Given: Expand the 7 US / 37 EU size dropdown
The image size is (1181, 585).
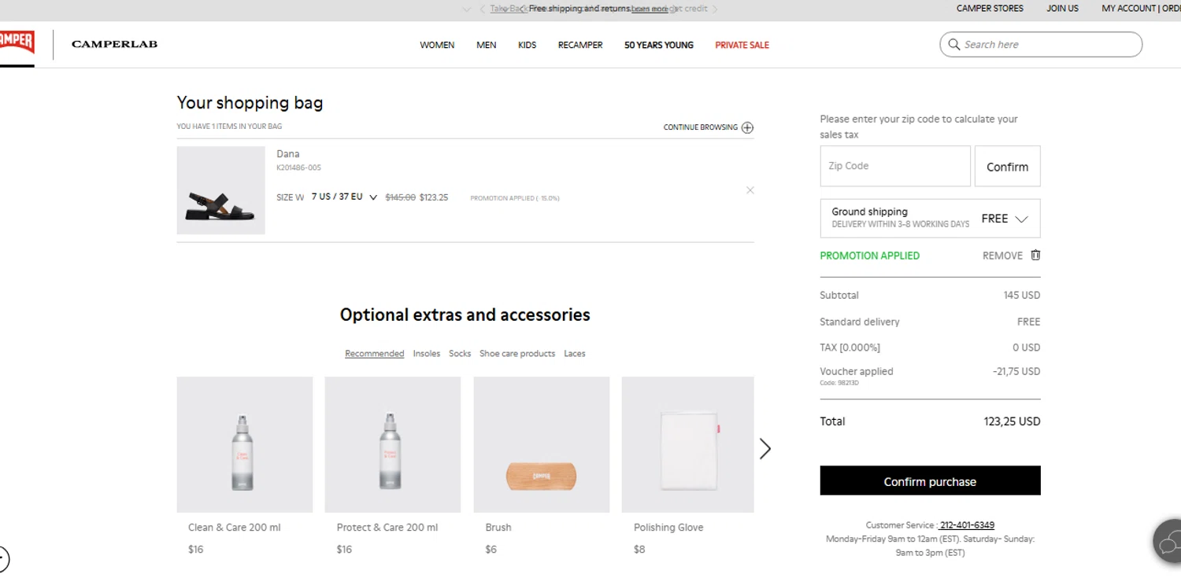Looking at the screenshot, I should [344, 197].
